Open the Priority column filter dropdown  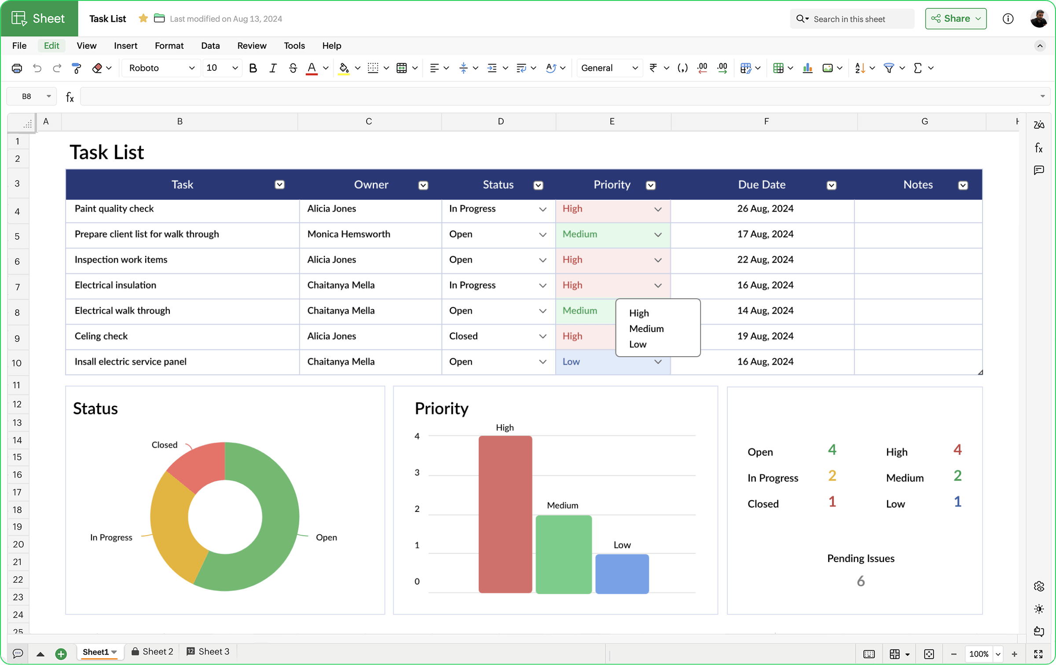coord(651,185)
